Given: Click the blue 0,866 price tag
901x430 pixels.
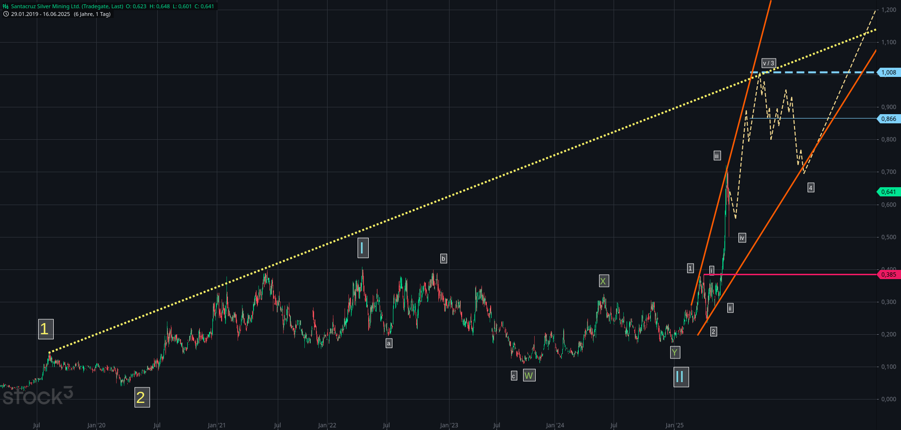Looking at the screenshot, I should tap(888, 119).
